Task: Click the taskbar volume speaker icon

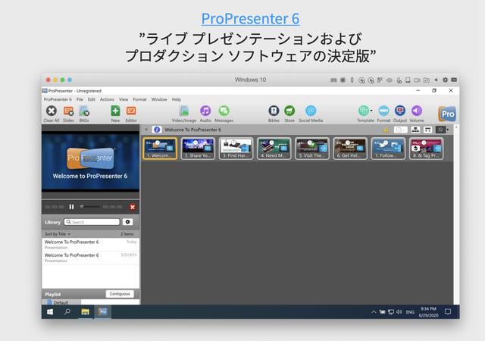Action: pyautogui.click(x=399, y=312)
